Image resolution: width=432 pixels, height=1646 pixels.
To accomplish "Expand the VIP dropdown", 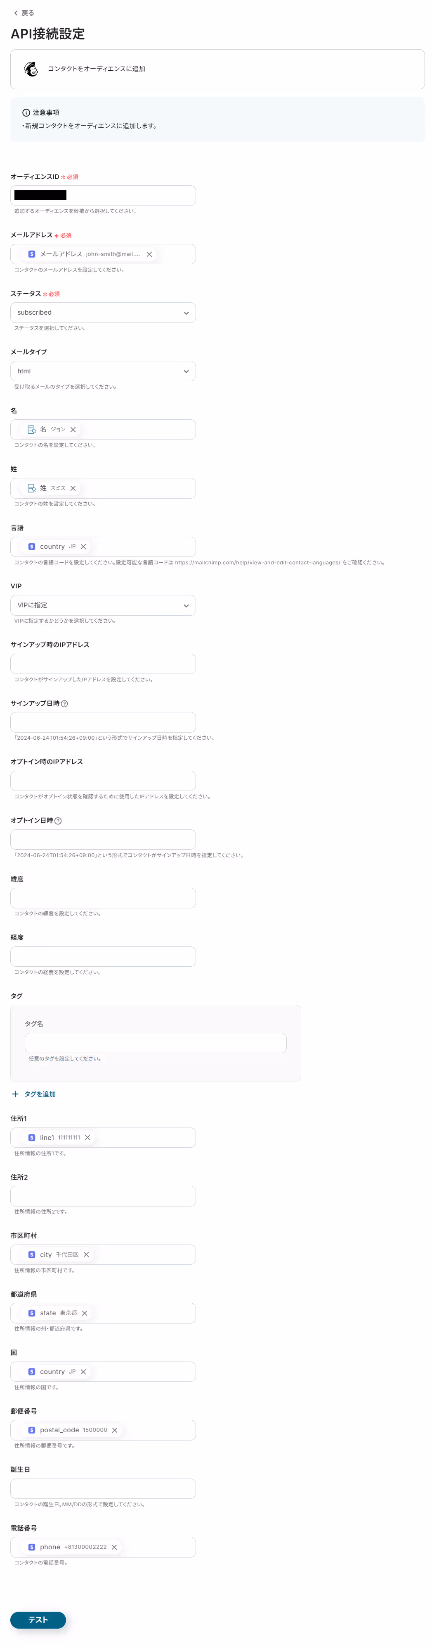I will tap(103, 606).
